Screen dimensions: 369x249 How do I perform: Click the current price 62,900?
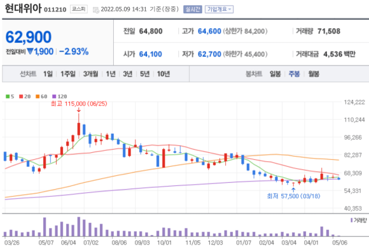28,37
